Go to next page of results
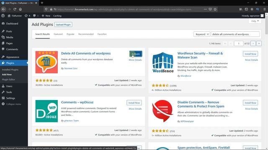 253,43
